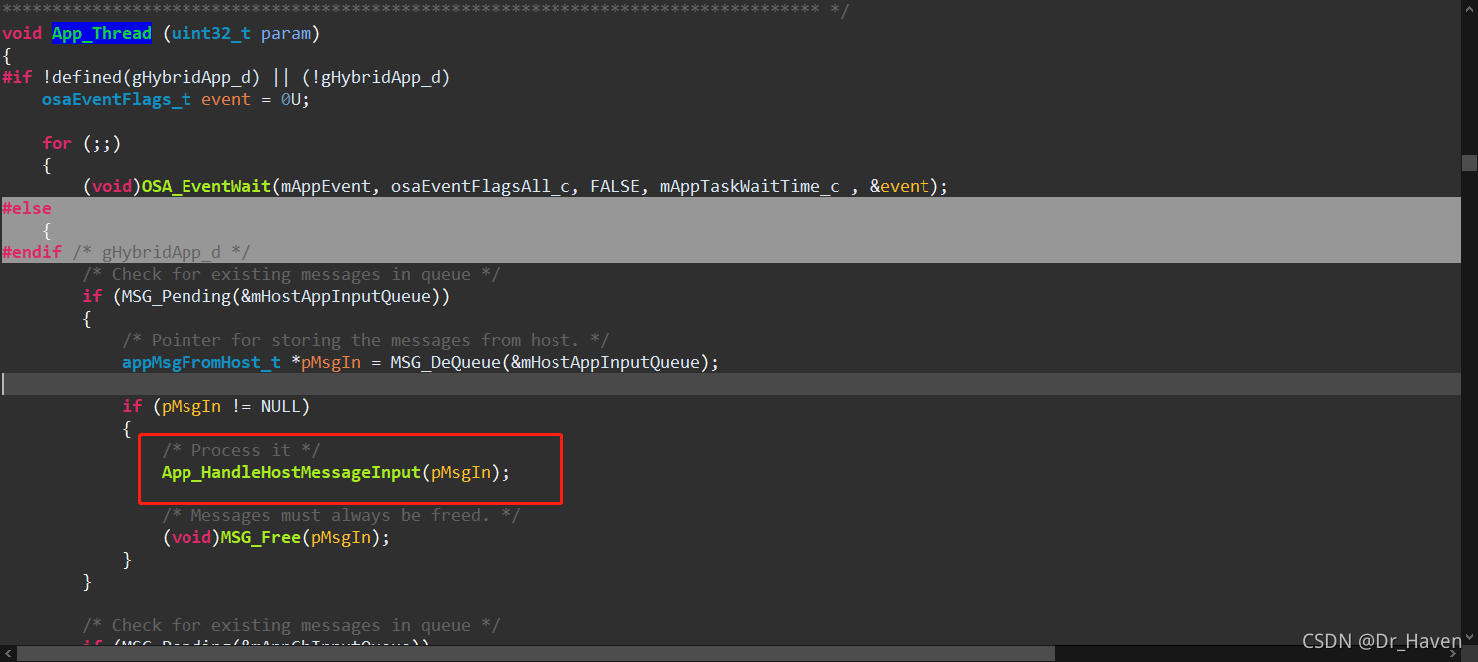Click the vertical scrollbar thumb
This screenshot has height=662, width=1478.
click(1469, 163)
